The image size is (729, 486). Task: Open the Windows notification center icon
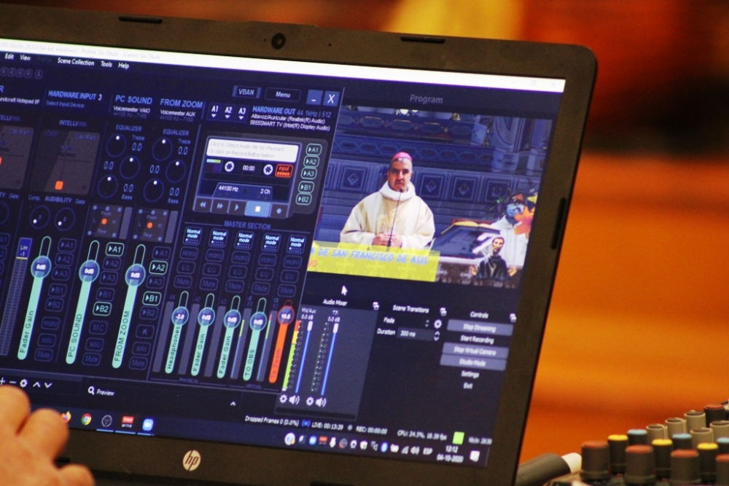(475, 456)
